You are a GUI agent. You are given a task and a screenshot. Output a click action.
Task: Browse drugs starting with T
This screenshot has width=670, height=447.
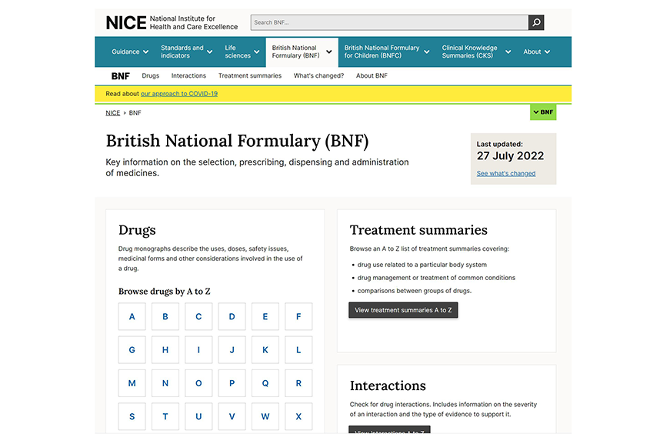[x=165, y=417]
